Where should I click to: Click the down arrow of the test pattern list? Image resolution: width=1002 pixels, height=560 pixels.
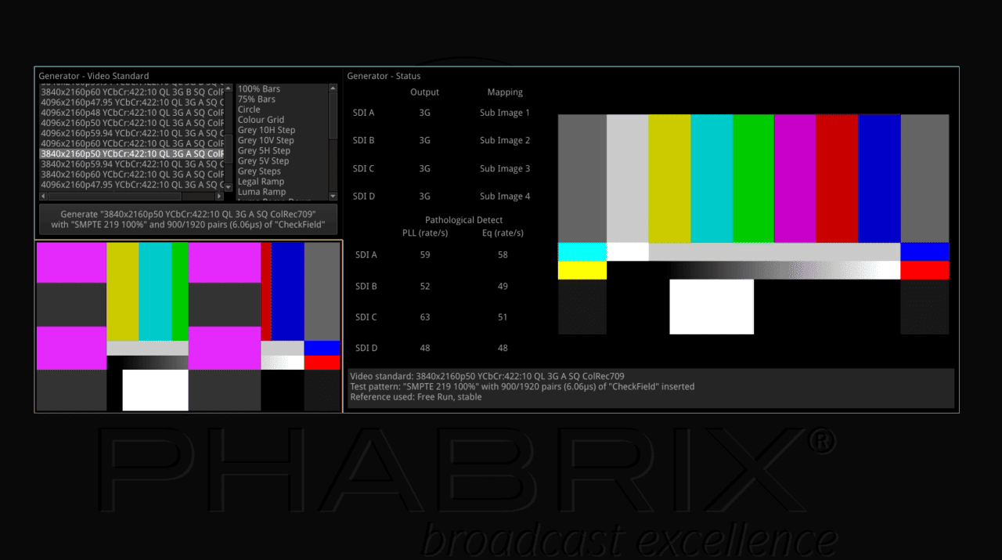click(x=333, y=196)
